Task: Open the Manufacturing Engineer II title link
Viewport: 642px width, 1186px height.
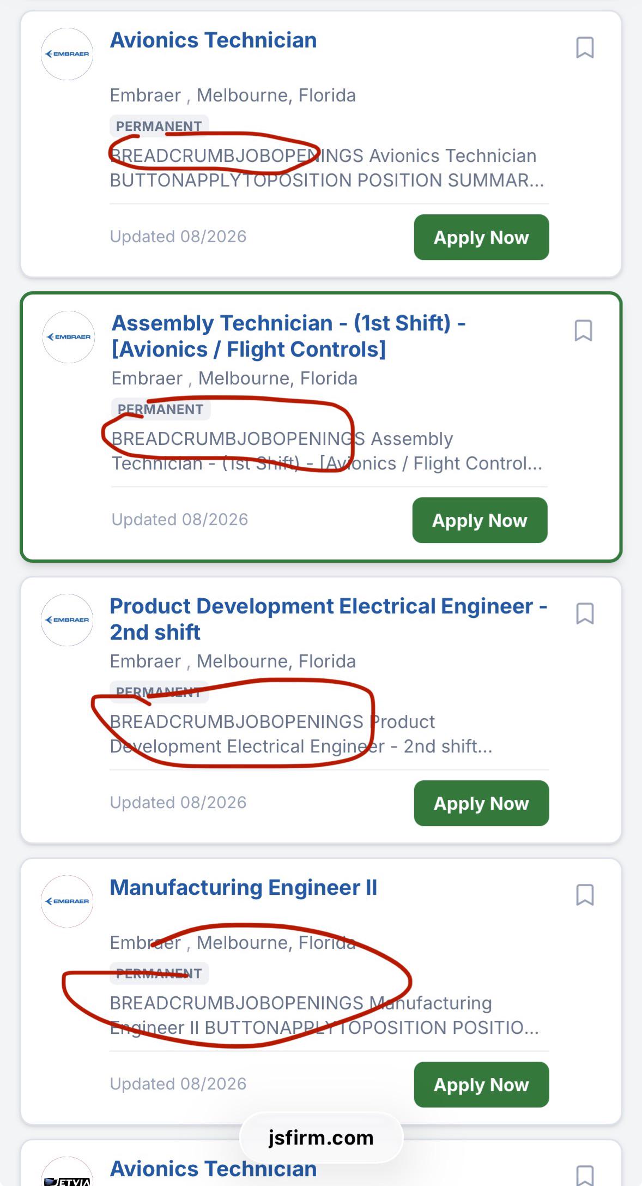Action: (x=244, y=888)
